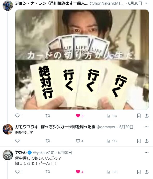Open ガモウユウキ's profile avatar

point(8,129)
